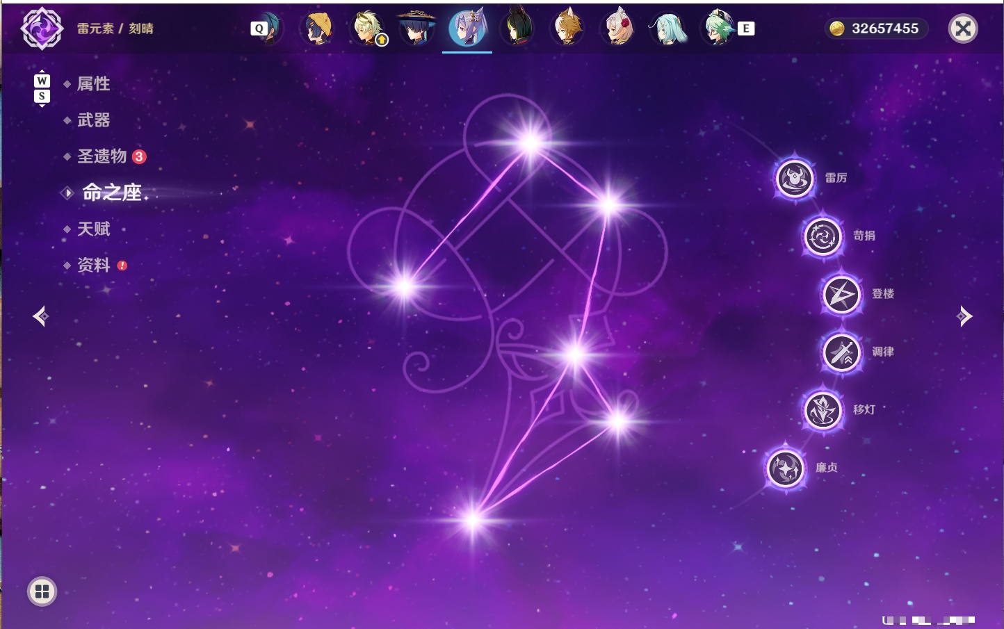This screenshot has width=1004, height=629.
Task: Click the red exclamation badge on 资料
Action: [x=122, y=265]
